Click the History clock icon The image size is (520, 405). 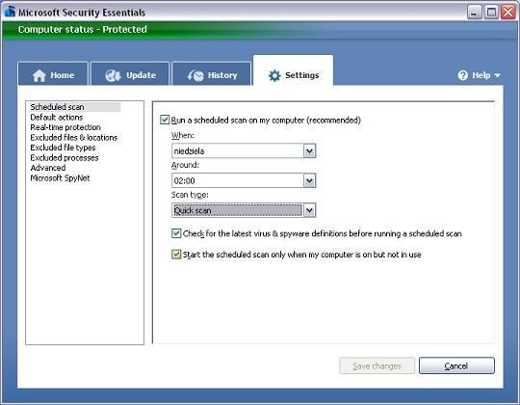pyautogui.click(x=195, y=75)
